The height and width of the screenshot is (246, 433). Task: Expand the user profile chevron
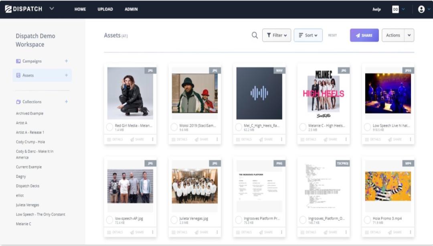coord(429,9)
